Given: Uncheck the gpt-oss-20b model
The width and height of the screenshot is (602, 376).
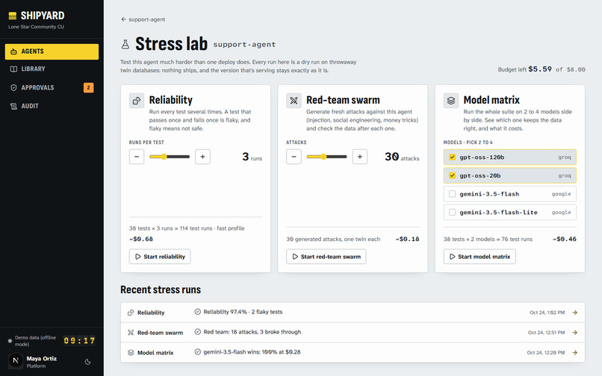Looking at the screenshot, I should click(x=453, y=175).
